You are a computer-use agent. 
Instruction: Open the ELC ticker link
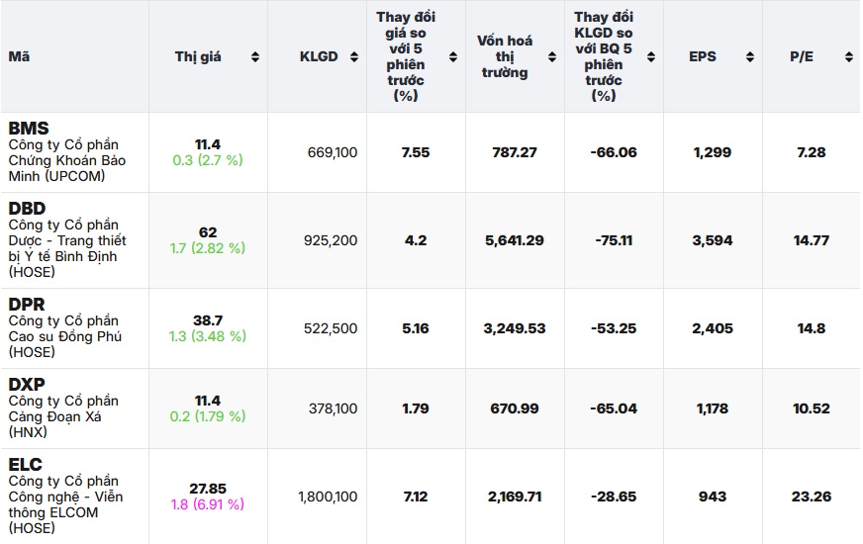point(26,464)
